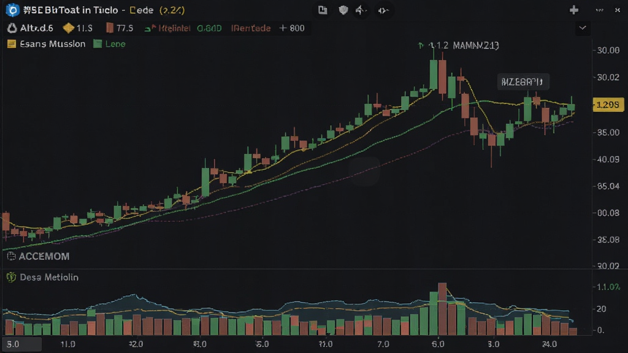
Task: Click the red bar icon beside 77.5
Action: coord(109,28)
